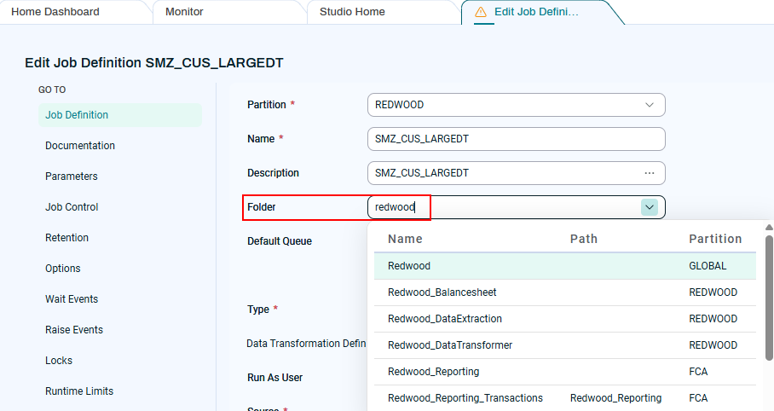
Task: Choose the Redwood_DataTransformer folder
Action: 564,345
